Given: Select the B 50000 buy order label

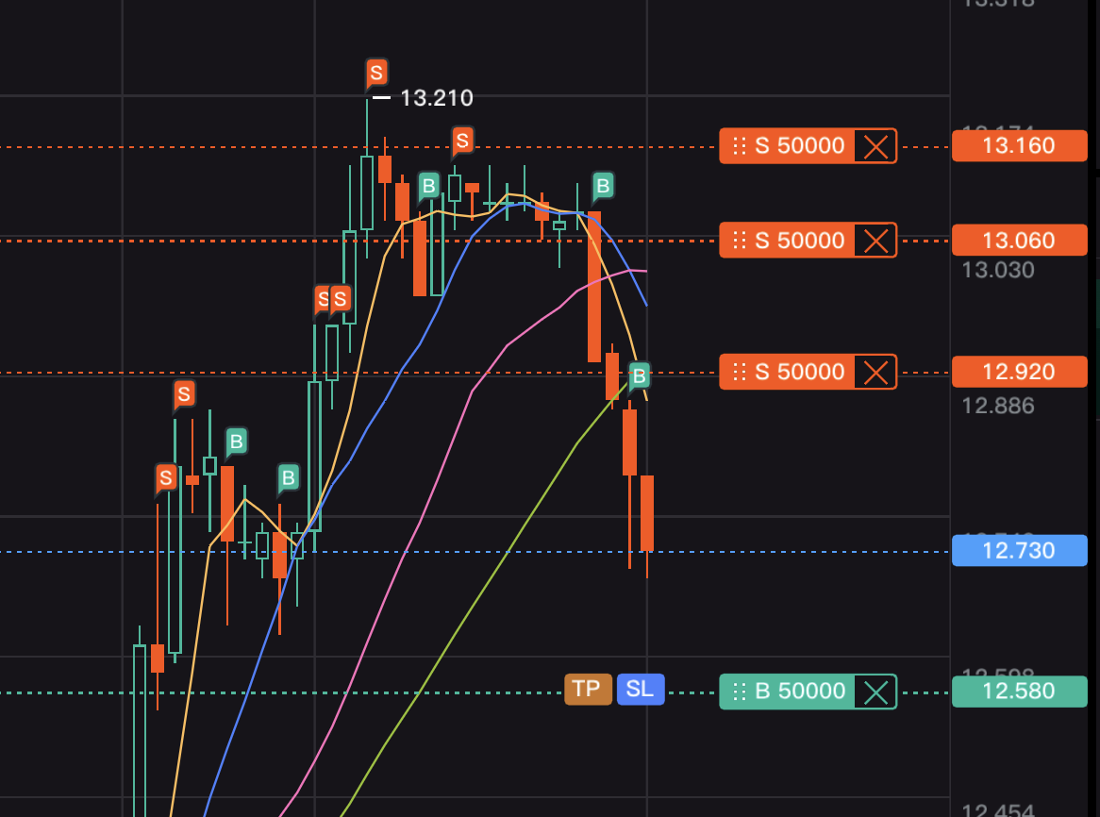Looking at the screenshot, I should (x=799, y=692).
